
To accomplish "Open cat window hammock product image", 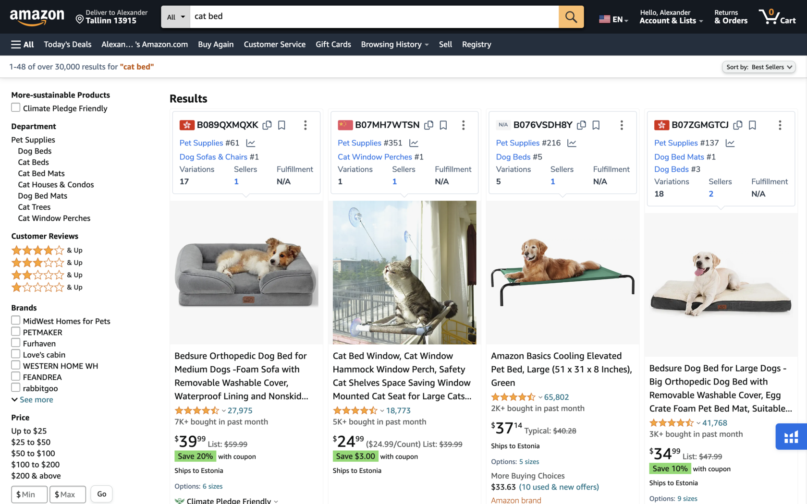I will coord(404,273).
